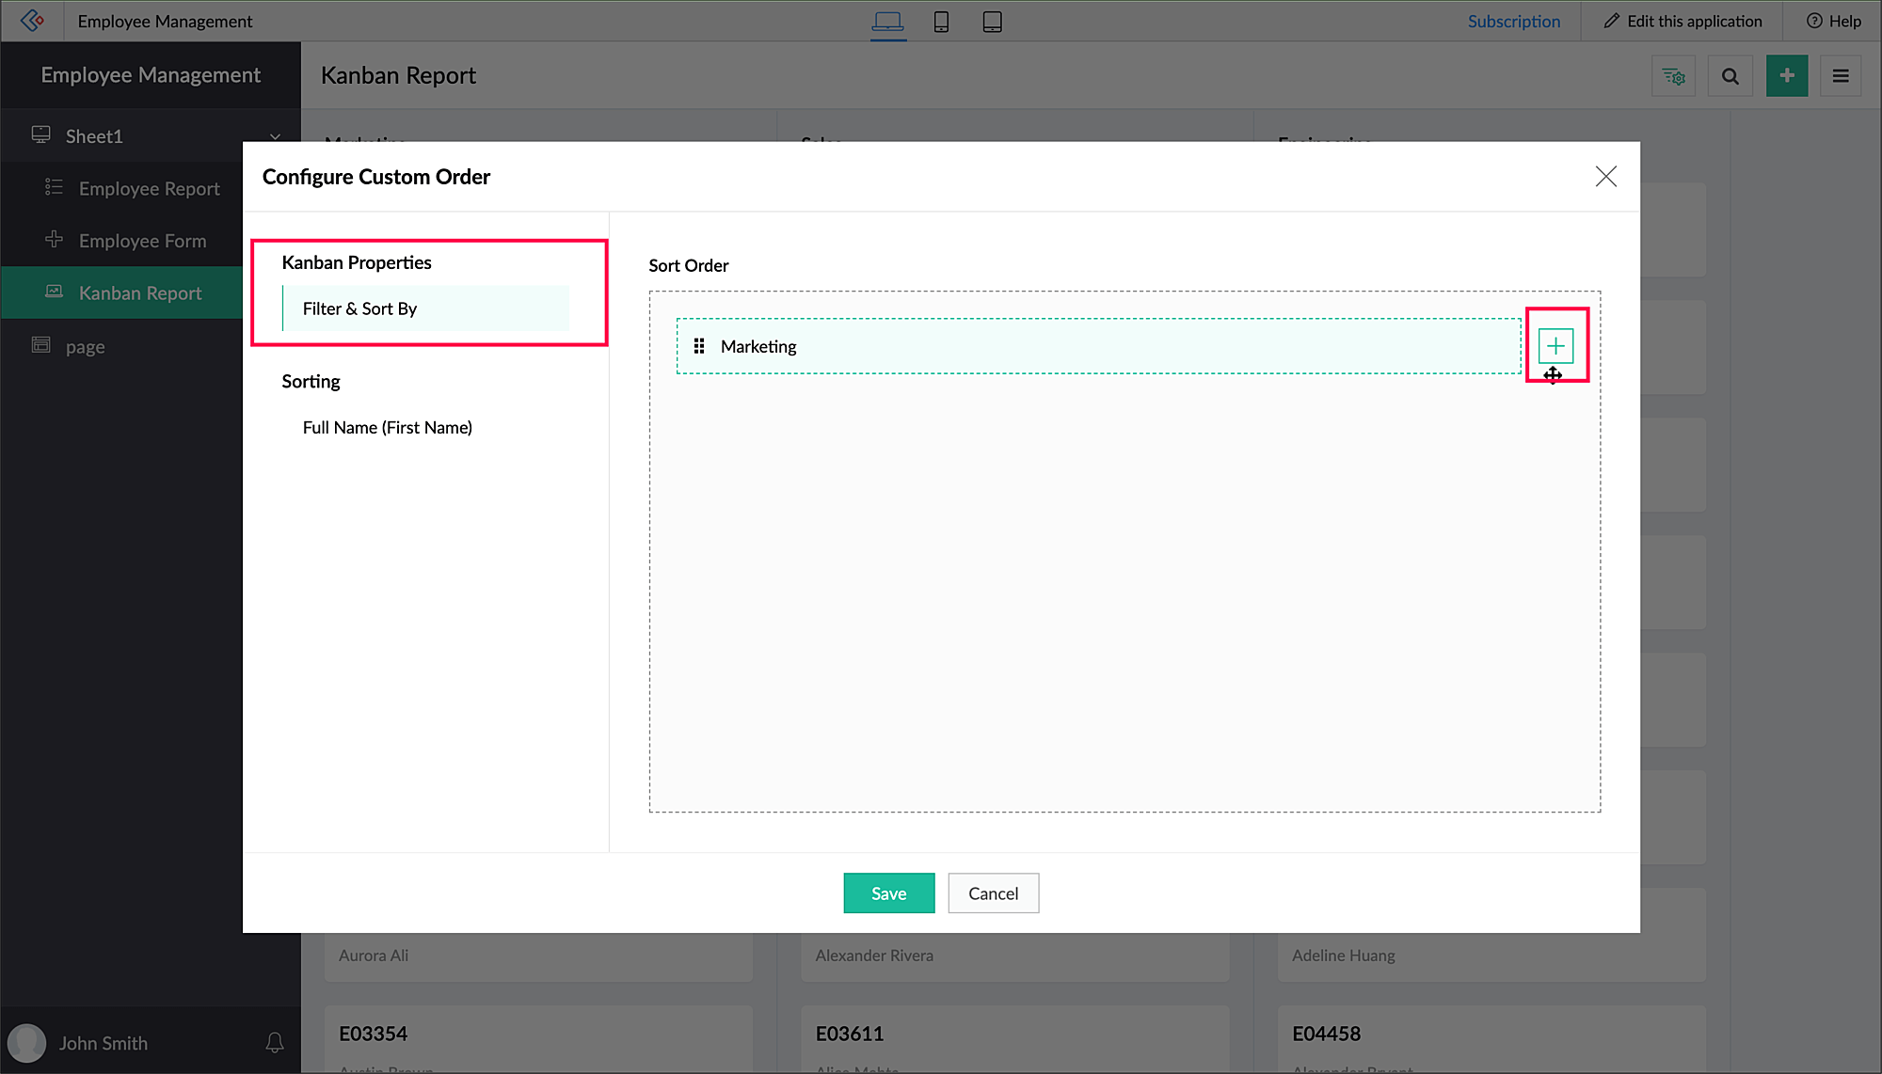Click the Marketing row drag handle

click(699, 346)
